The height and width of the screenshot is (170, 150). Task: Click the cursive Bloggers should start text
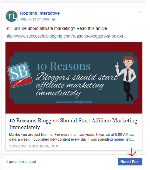point(77,77)
